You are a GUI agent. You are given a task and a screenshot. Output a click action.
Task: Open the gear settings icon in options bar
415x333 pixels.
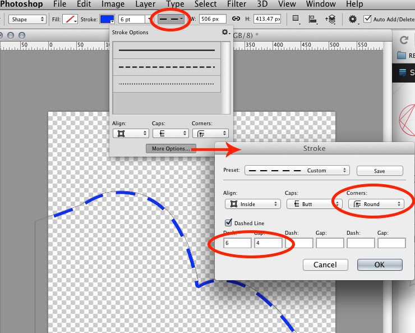[x=353, y=19]
